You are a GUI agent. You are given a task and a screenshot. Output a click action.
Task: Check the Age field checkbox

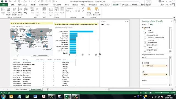[x=145, y=30]
